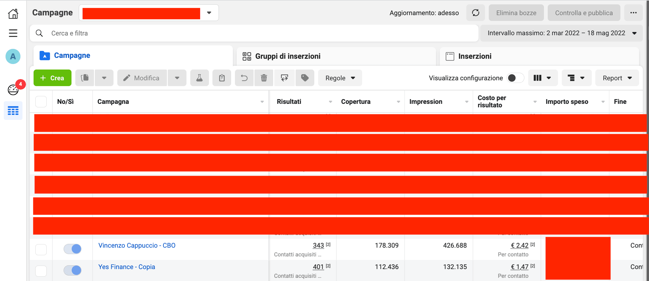The image size is (649, 281).
Task: Click the Cerca e filtra search field
Action: coord(254,33)
